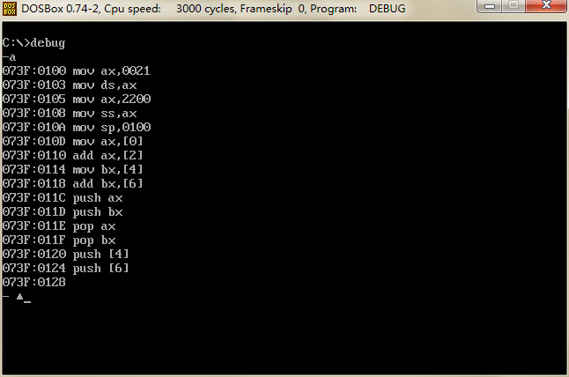Minimize the DOSBox window
This screenshot has width=569, height=377.
(489, 6)
